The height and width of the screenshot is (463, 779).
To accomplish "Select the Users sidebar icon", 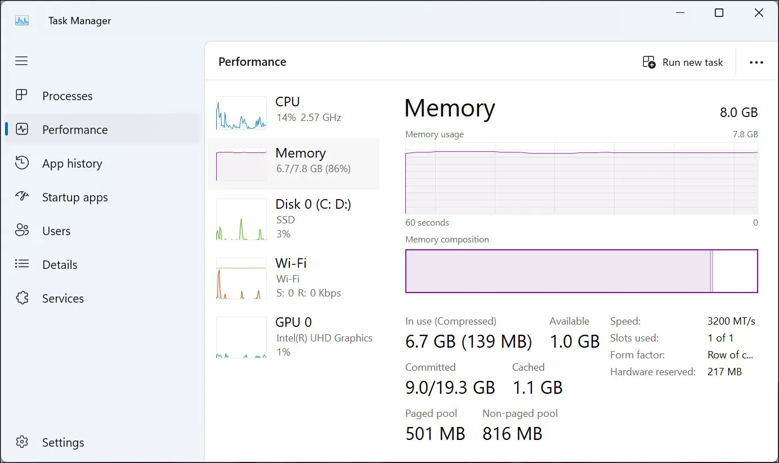I will pos(21,231).
